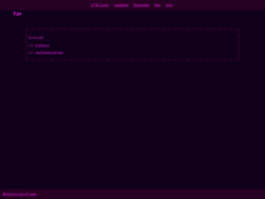Image resolution: width=265 pixels, height=199 pixels.
Task: Go to the spaghetti page
Action: tap(121, 5)
